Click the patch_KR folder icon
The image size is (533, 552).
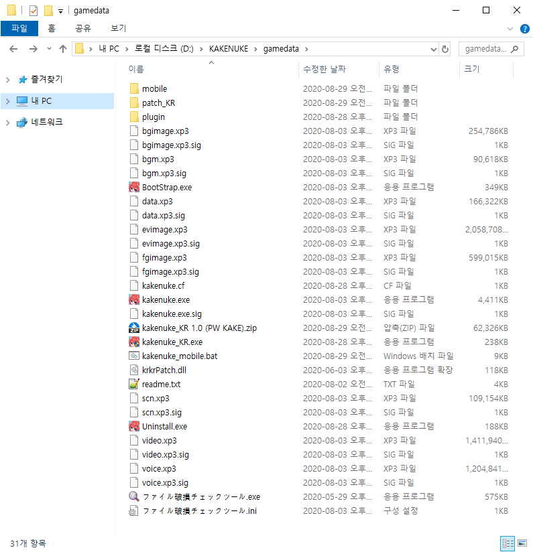(134, 102)
